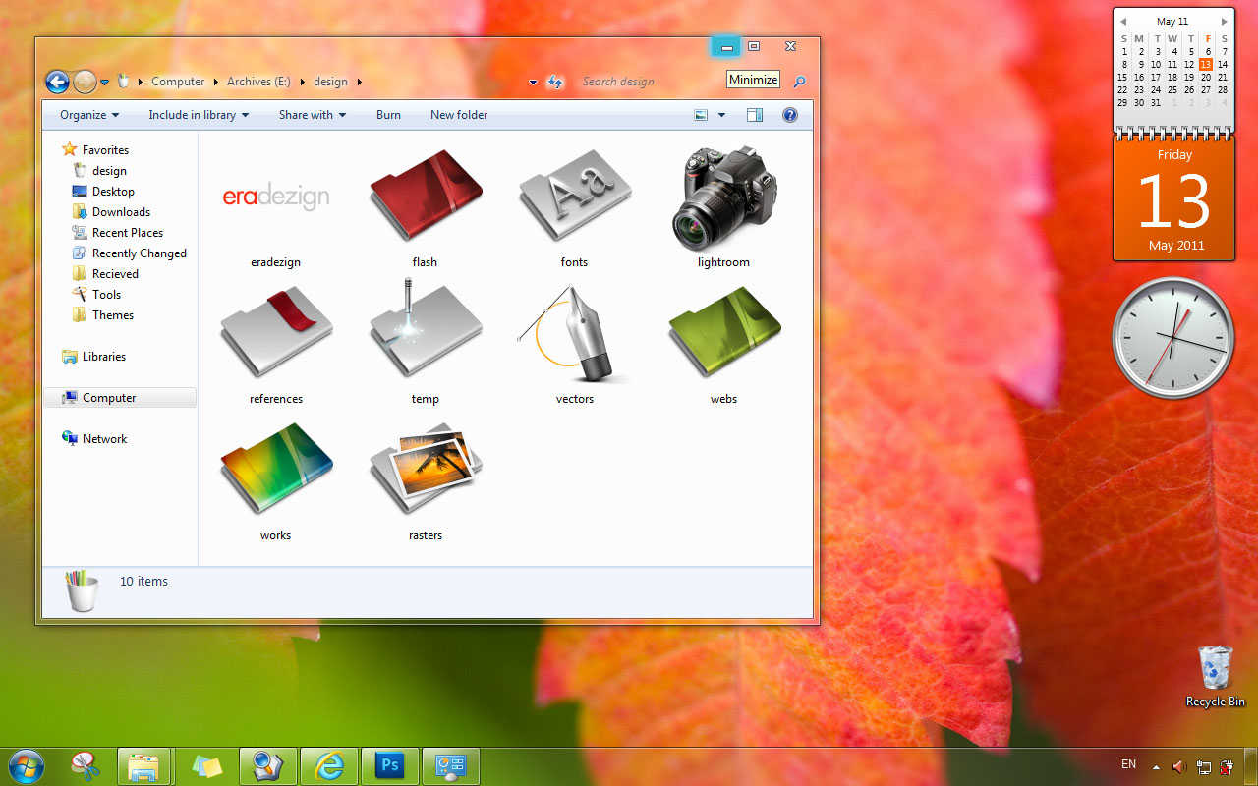The width and height of the screenshot is (1258, 786).
Task: Click the EN language indicator
Action: pyautogui.click(x=1129, y=764)
